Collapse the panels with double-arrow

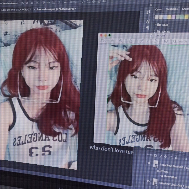pyautogui.click(x=151, y=5)
